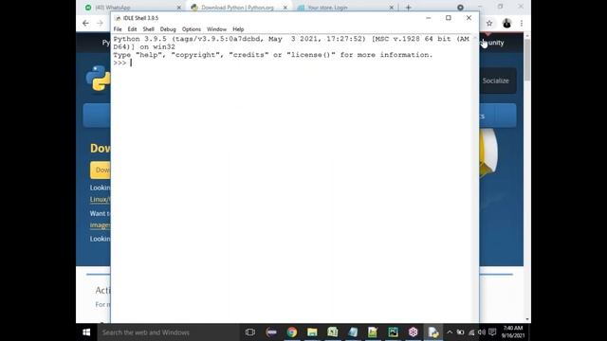Close the IDLE Shell window
This screenshot has height=341, width=607.
click(469, 18)
